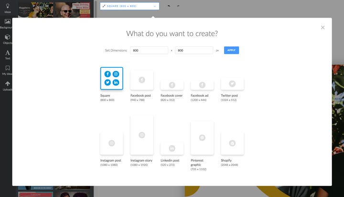Click the Shopify label
344x197 pixels.
pyautogui.click(x=226, y=160)
